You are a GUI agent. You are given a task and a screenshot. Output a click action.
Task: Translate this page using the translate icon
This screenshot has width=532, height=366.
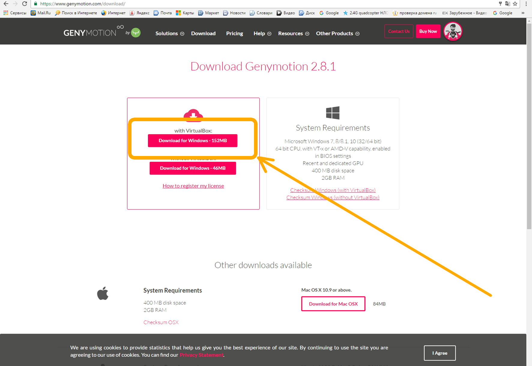pos(508,4)
